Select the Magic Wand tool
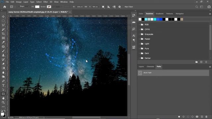Screen dimensions: 212x119 3,29
